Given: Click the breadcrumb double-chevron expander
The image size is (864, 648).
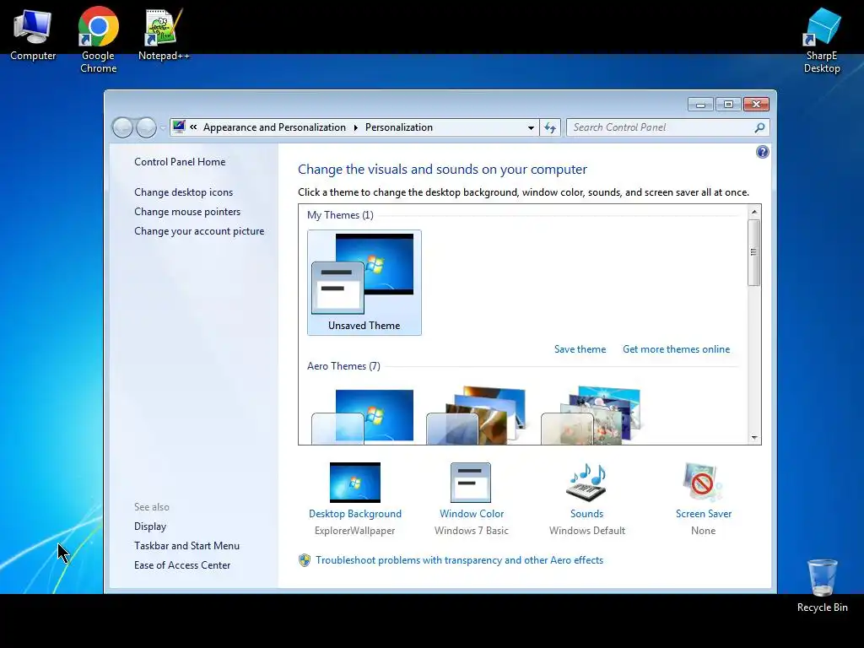Looking at the screenshot, I should [x=193, y=127].
